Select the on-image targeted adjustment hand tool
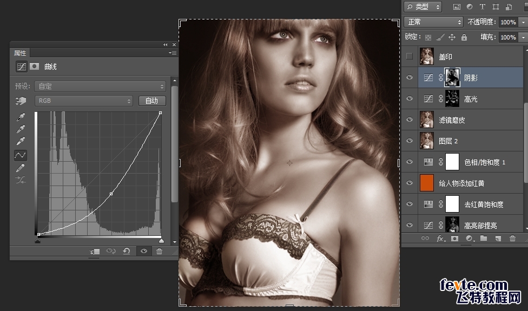This screenshot has width=528, height=311. pos(21,100)
